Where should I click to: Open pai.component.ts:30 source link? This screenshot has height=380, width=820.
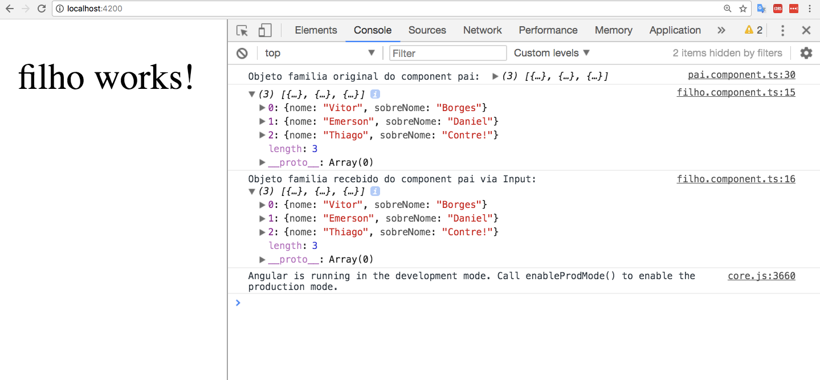(741, 75)
